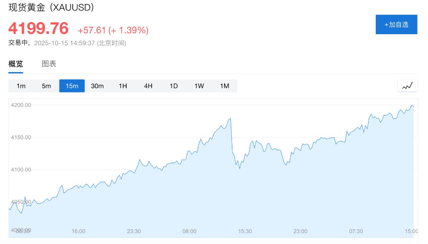Choose the 1D timeframe
The image size is (428, 244).
point(173,86)
